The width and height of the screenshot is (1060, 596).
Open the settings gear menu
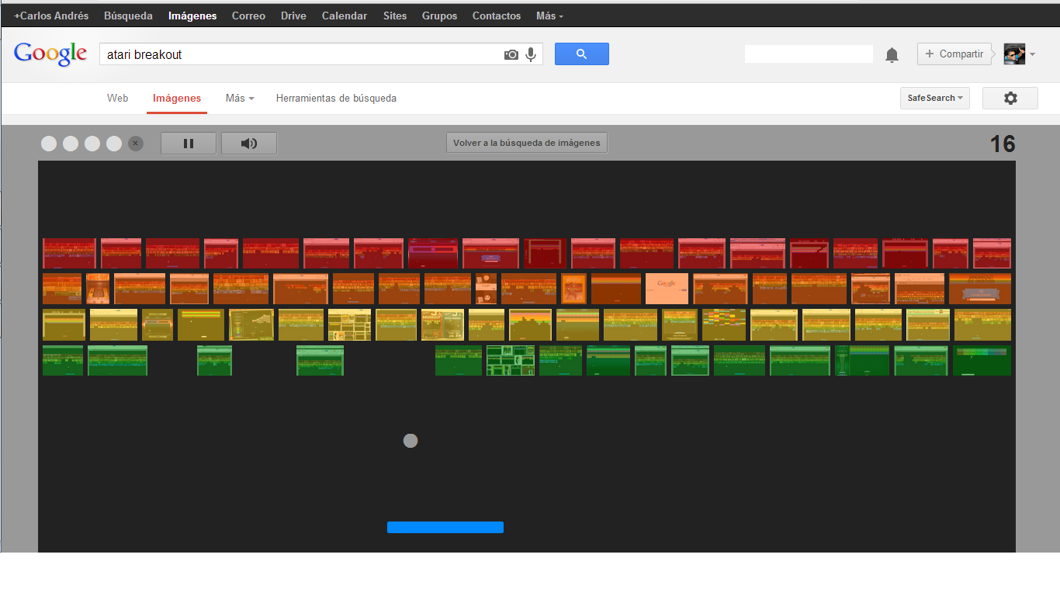click(1010, 99)
